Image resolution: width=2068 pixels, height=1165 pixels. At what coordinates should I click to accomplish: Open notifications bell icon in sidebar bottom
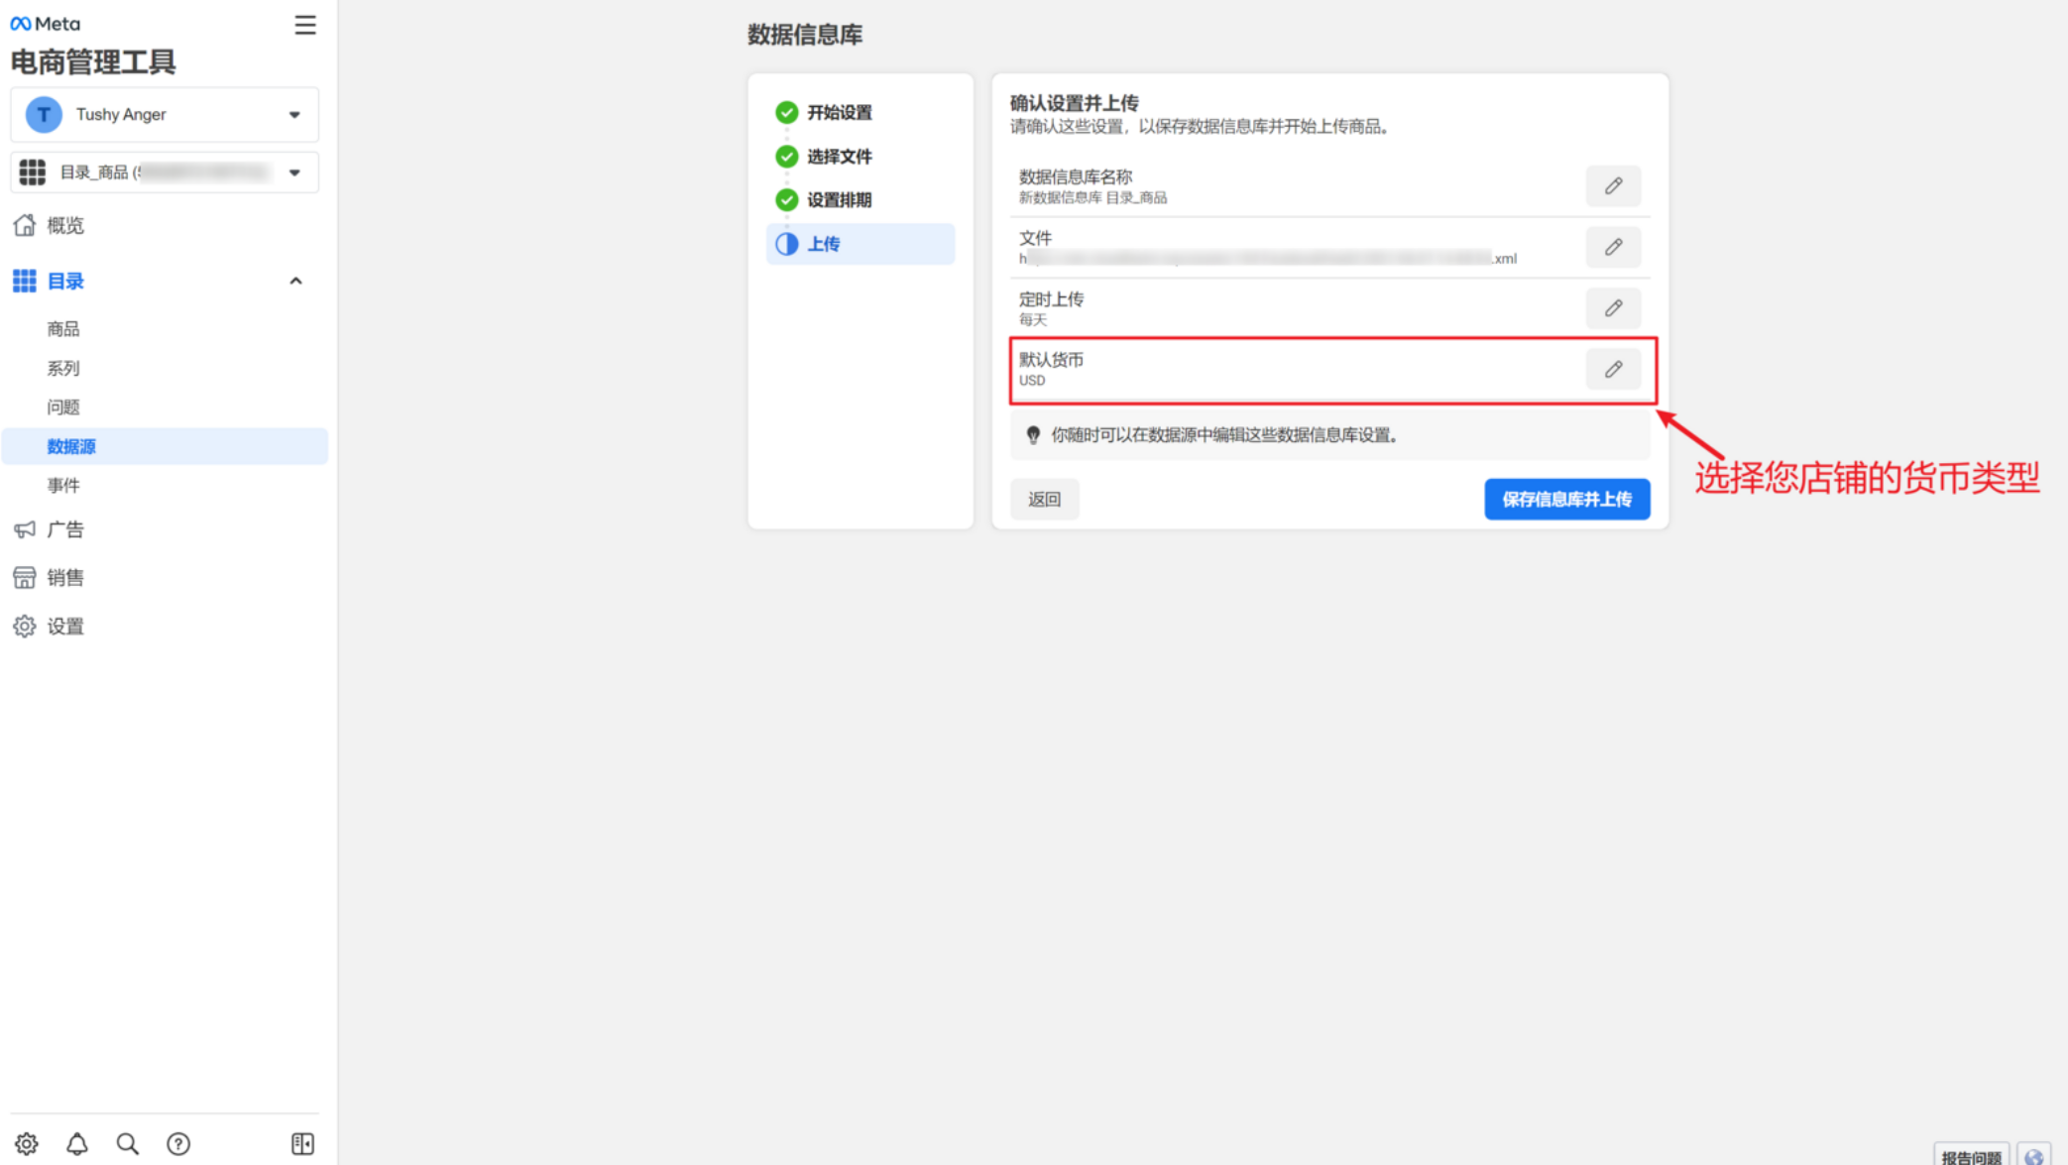[x=76, y=1144]
